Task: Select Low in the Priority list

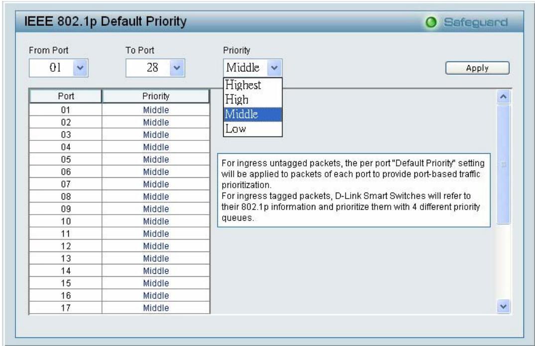Action: [253, 129]
